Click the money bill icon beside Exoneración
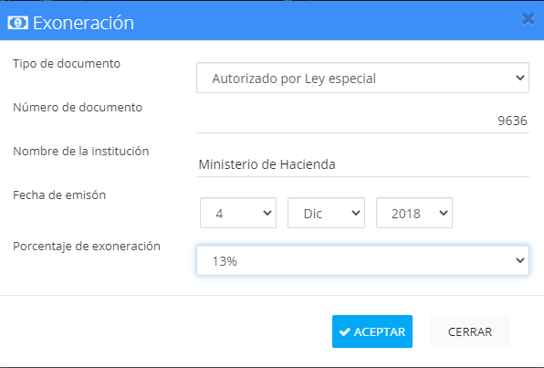 click(x=17, y=23)
